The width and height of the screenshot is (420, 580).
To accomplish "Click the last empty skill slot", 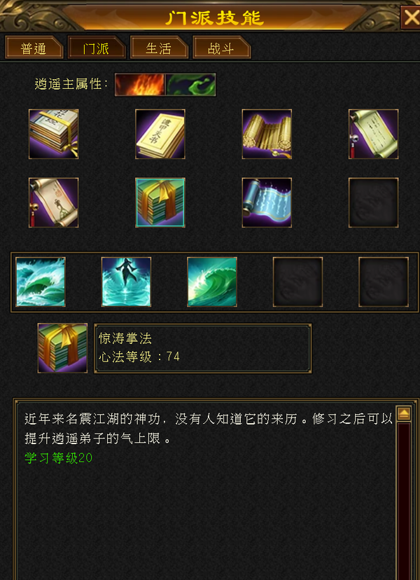I will coord(384,282).
